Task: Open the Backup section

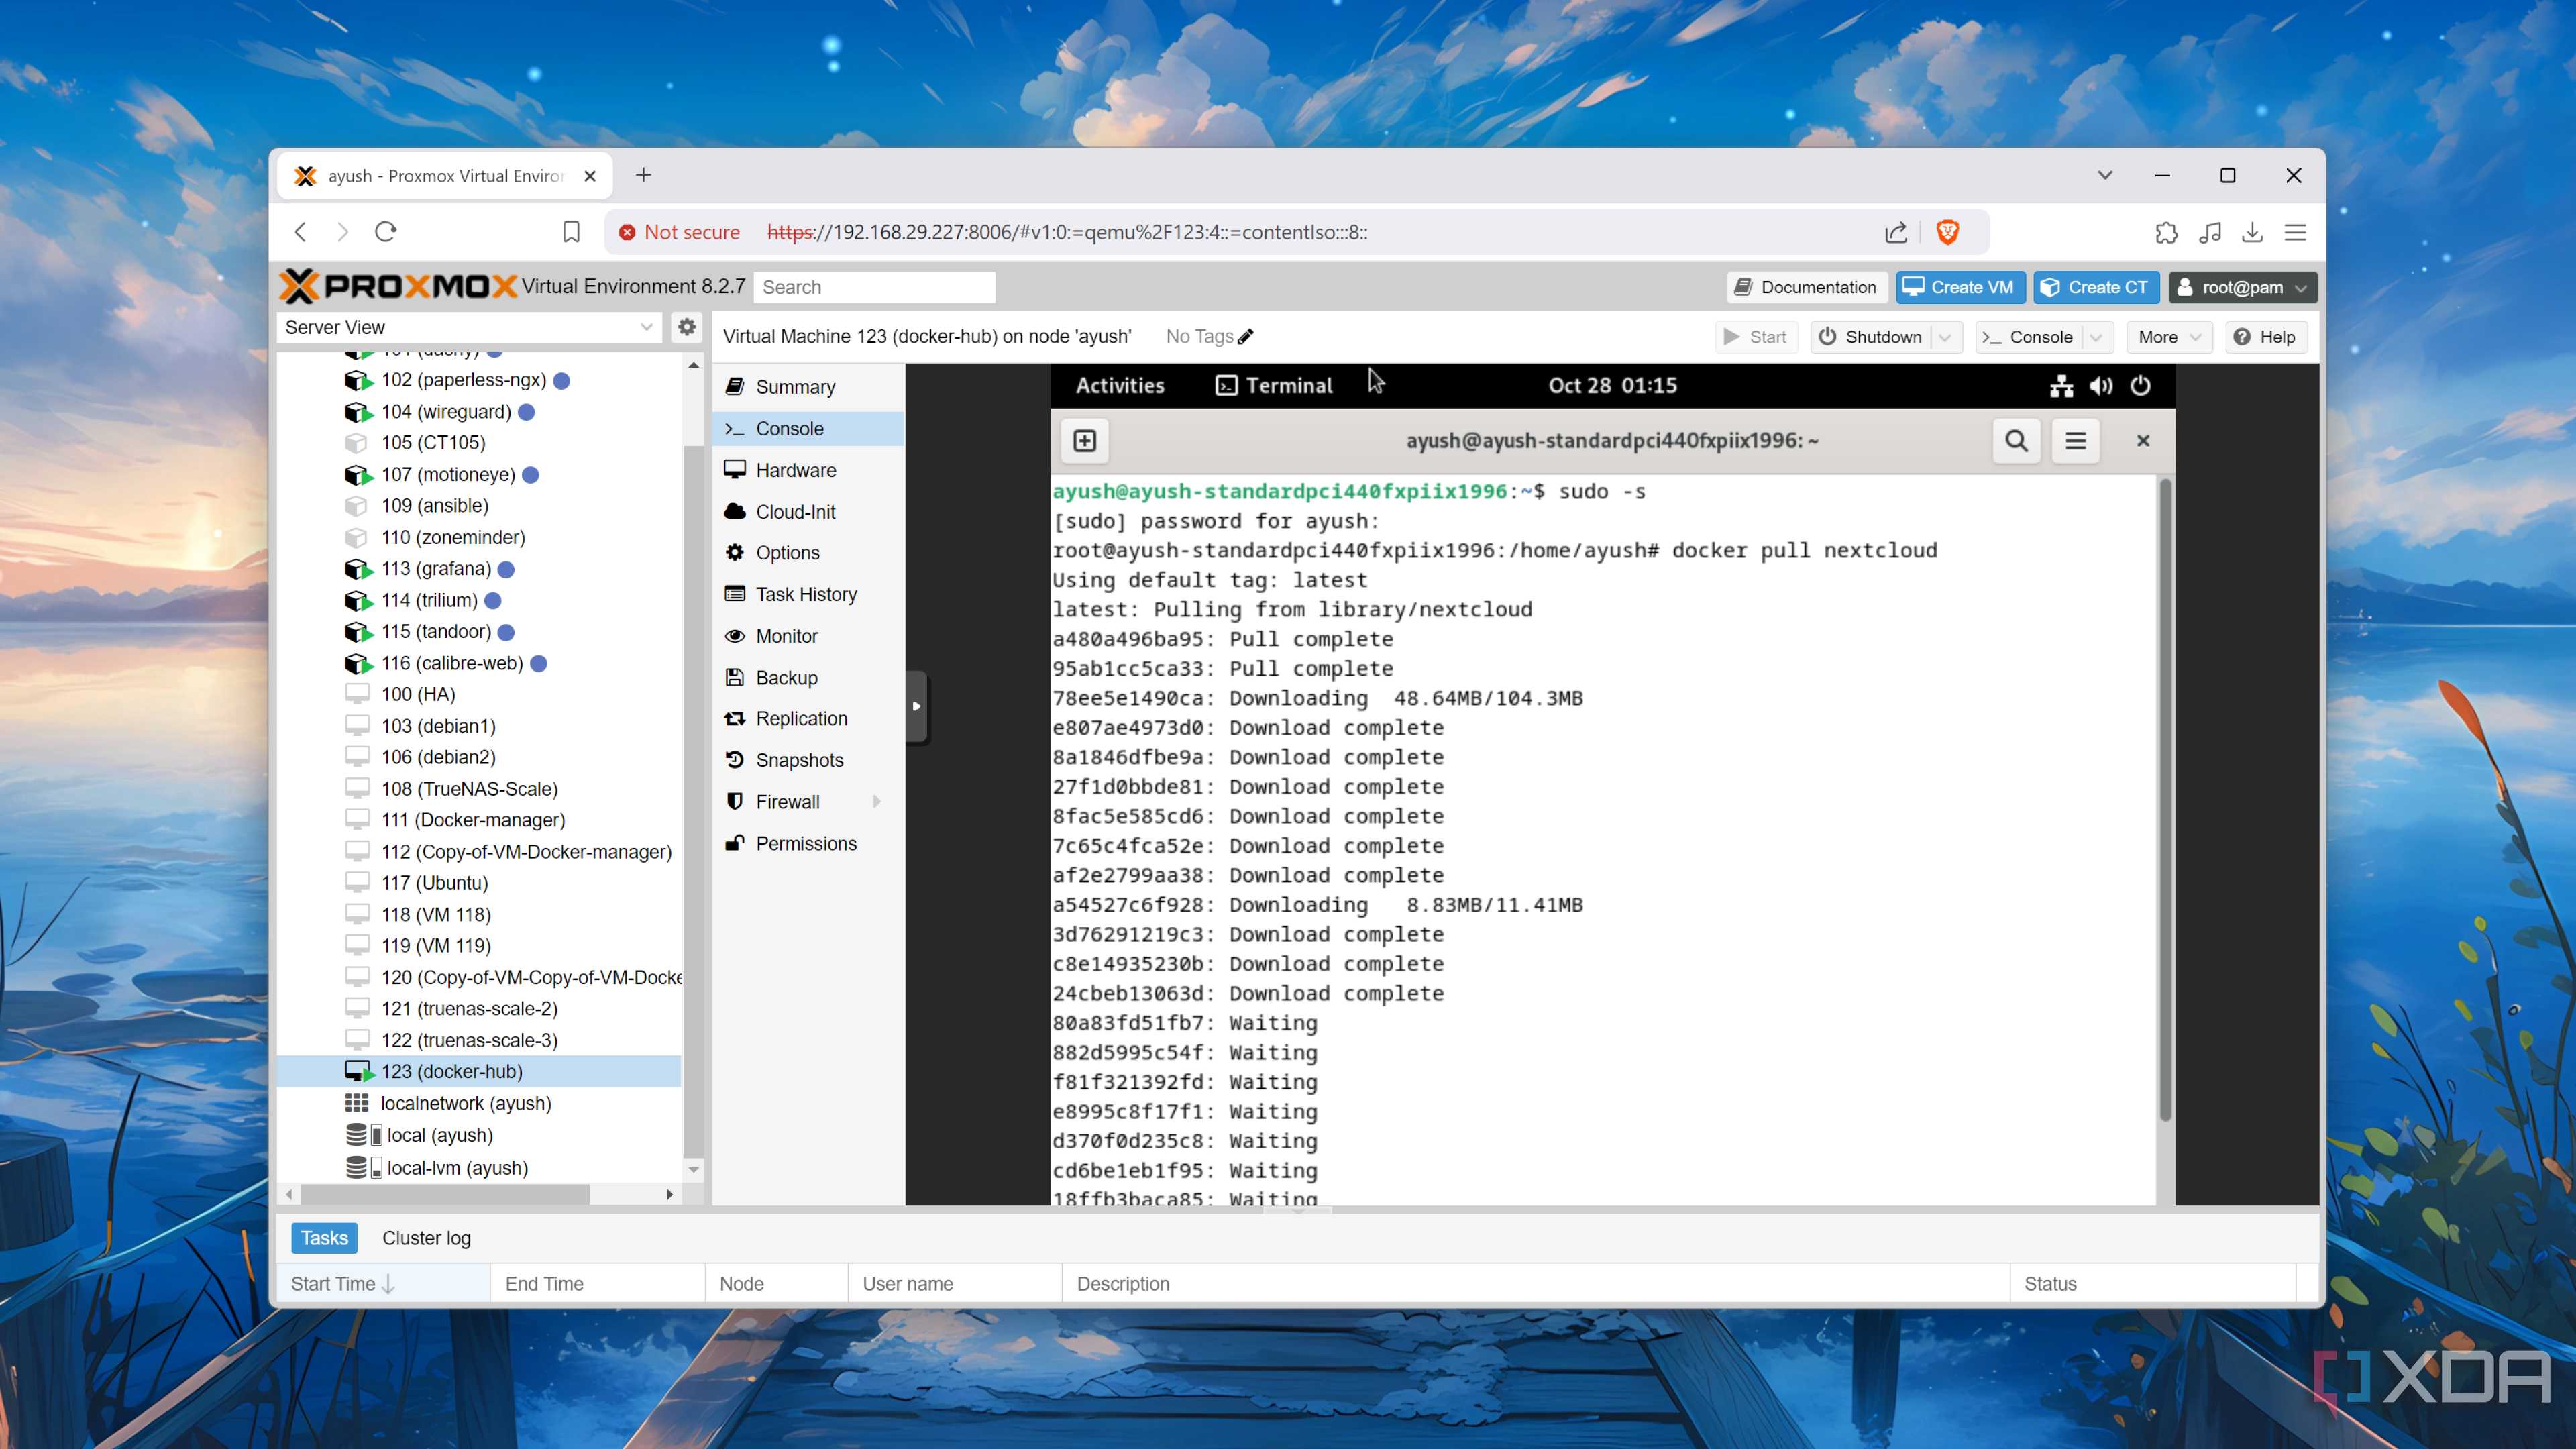Action: coord(809,678)
